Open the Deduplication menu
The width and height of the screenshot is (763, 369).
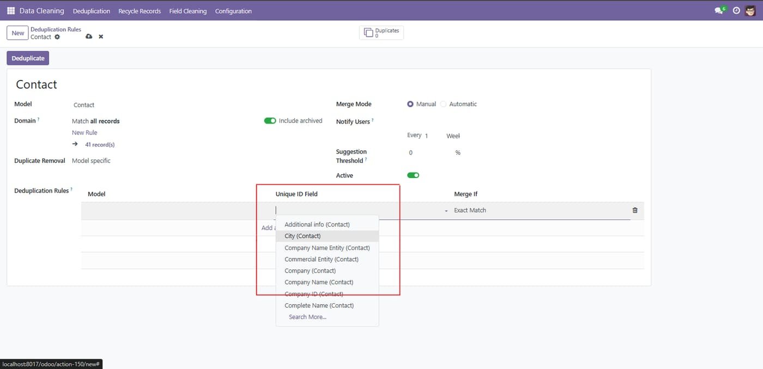92,11
